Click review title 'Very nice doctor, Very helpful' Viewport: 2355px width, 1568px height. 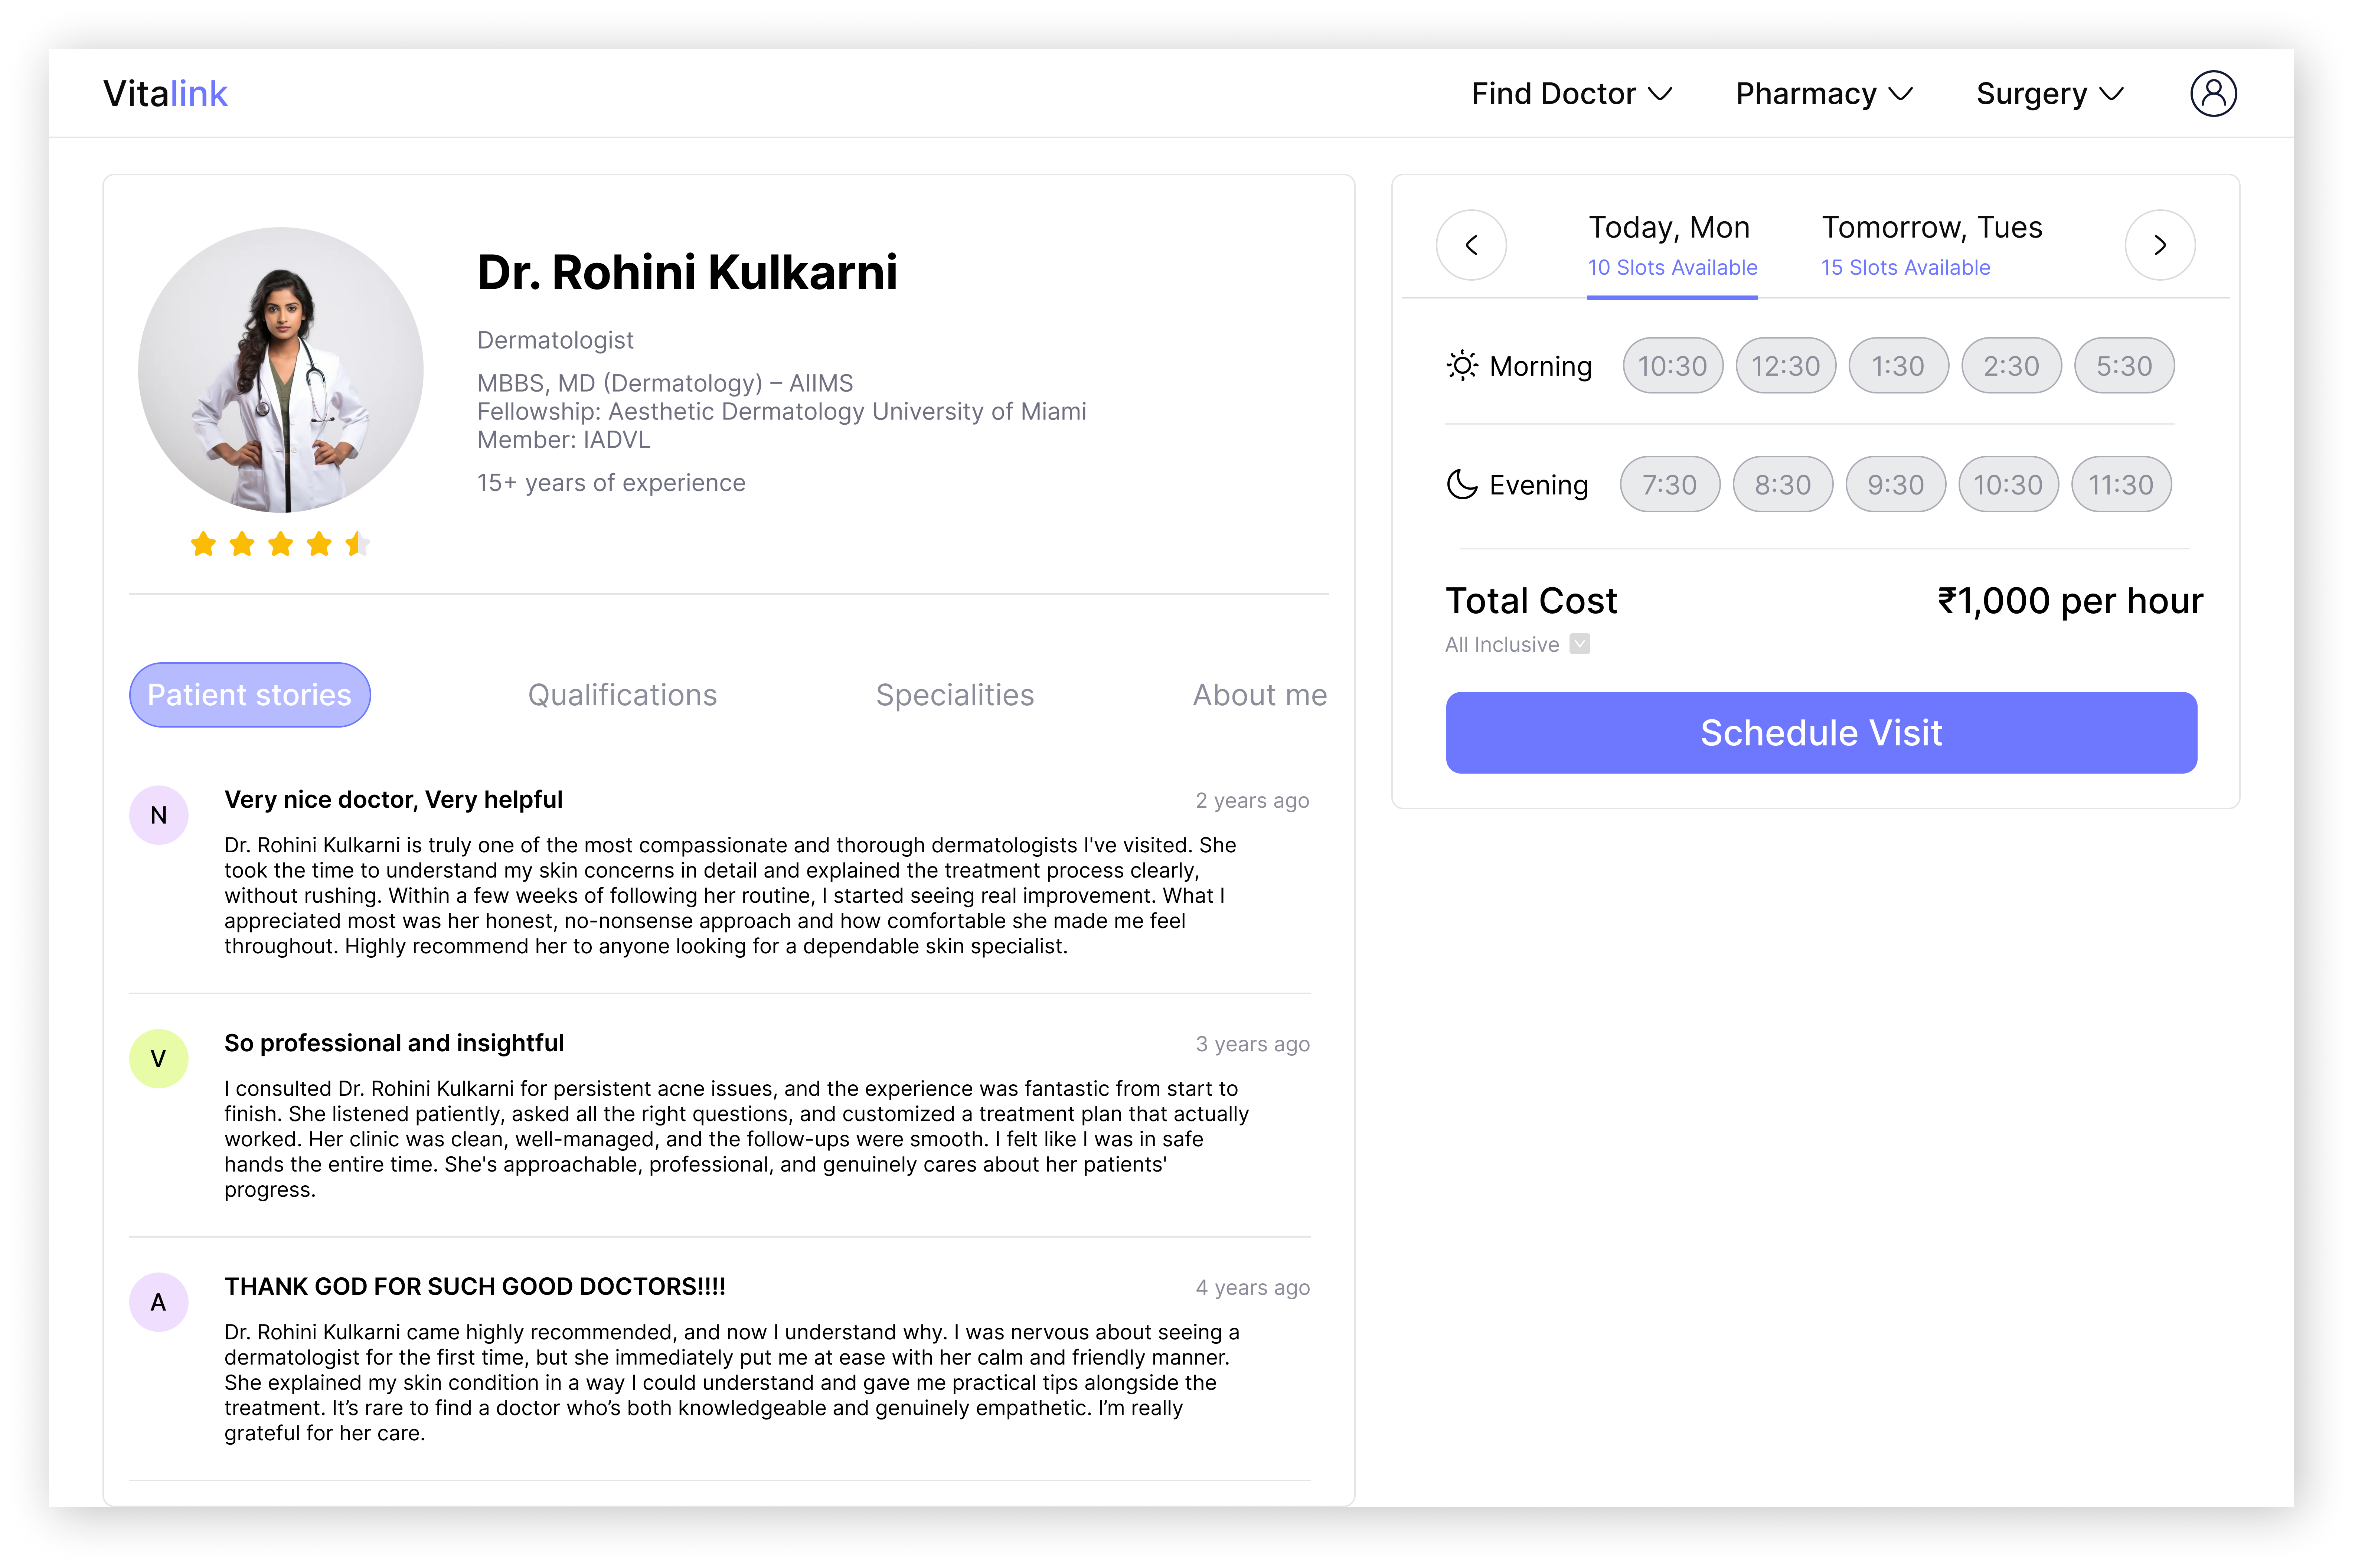tap(393, 800)
